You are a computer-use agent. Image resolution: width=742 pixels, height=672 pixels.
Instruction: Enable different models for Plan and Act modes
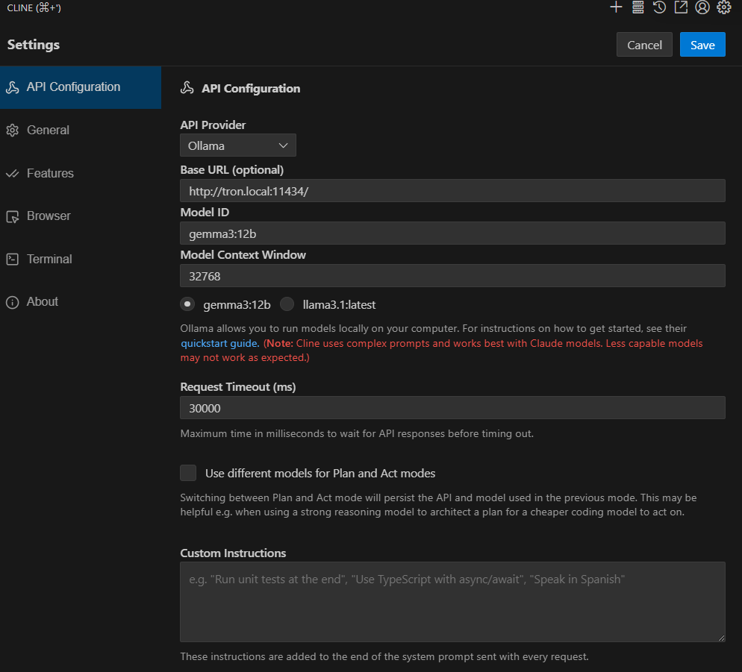188,473
